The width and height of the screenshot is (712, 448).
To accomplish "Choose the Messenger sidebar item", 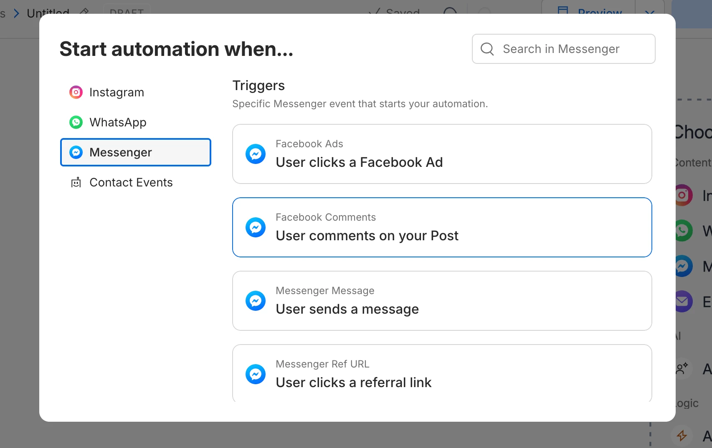I will [x=135, y=152].
